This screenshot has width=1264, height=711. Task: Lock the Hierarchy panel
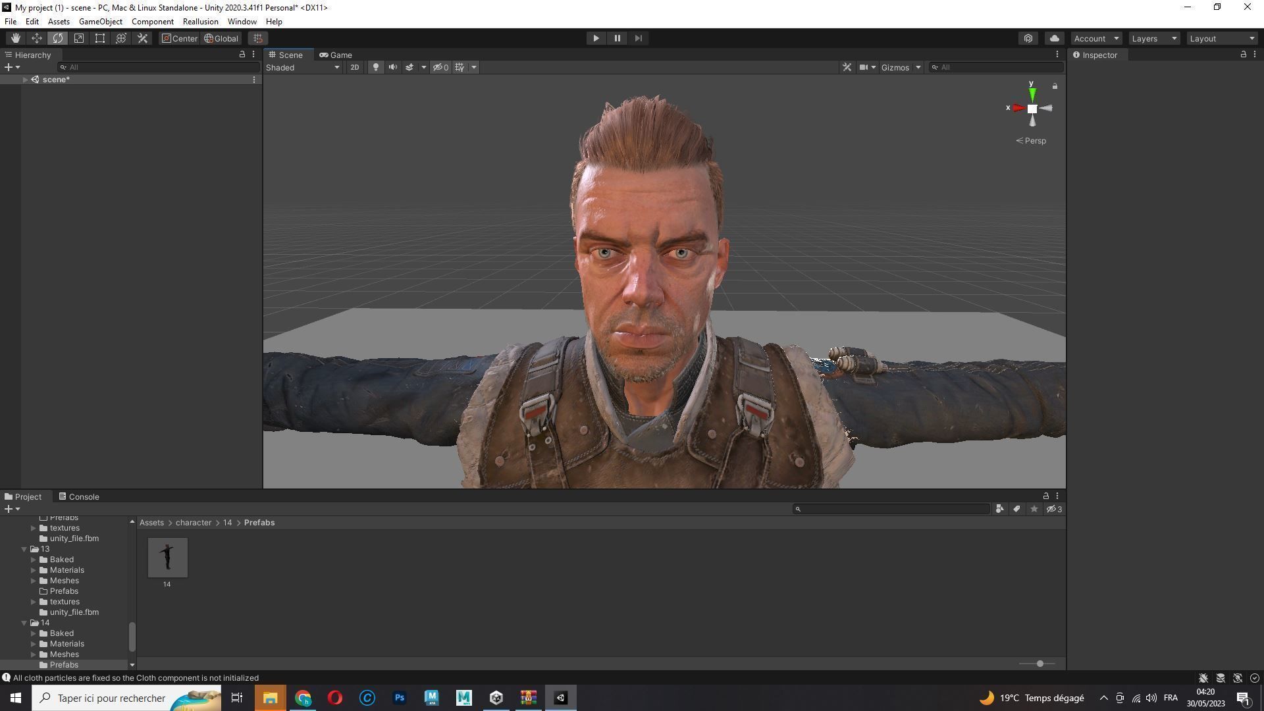pyautogui.click(x=242, y=55)
